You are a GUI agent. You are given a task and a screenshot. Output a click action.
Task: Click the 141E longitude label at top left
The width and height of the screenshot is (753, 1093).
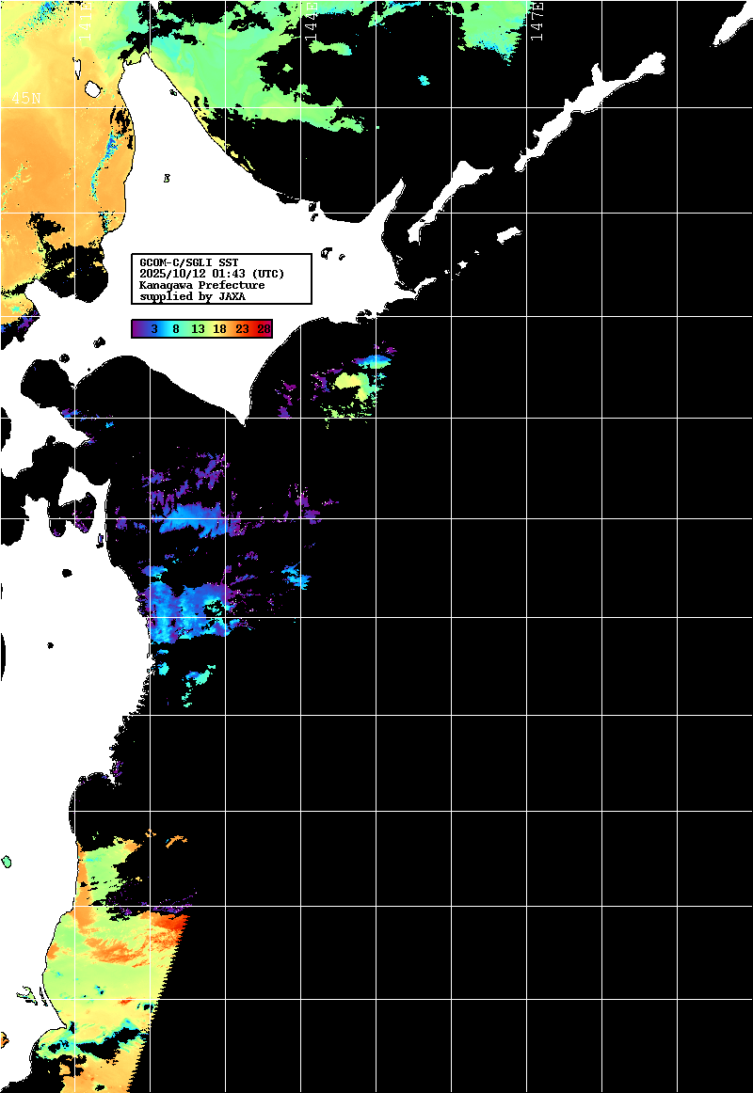point(86,17)
